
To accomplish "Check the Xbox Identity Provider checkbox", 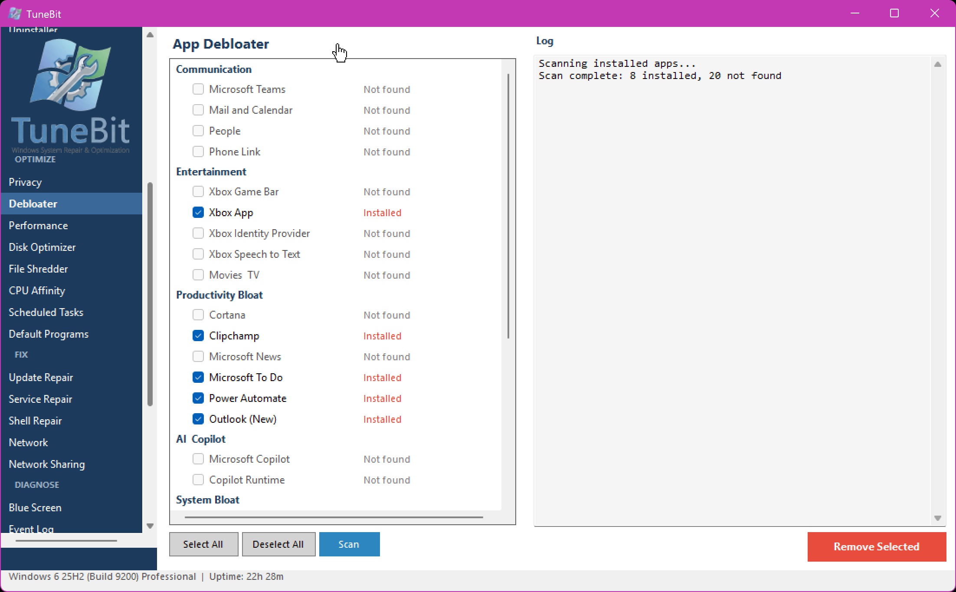I will pos(198,233).
